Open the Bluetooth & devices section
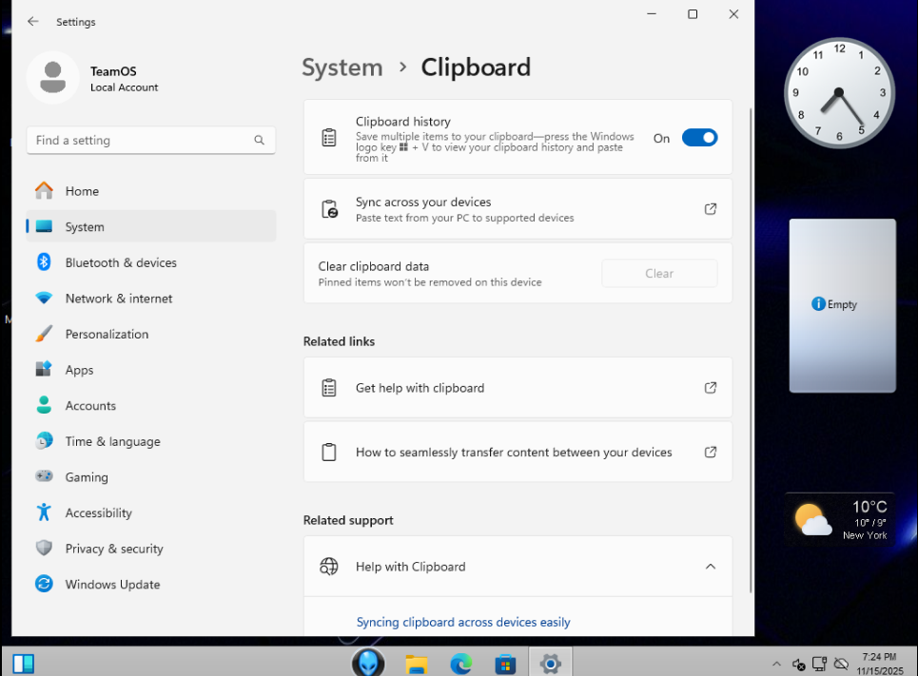This screenshot has width=918, height=676. click(x=121, y=262)
